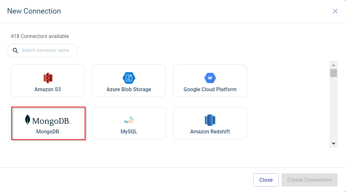Viewport: 346px width, 192px height.
Task: Choose the "Azure Blob Storage" text label
Action: tap(129, 89)
